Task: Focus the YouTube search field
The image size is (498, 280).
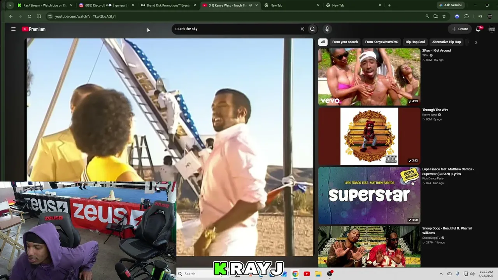Action: (x=236, y=29)
